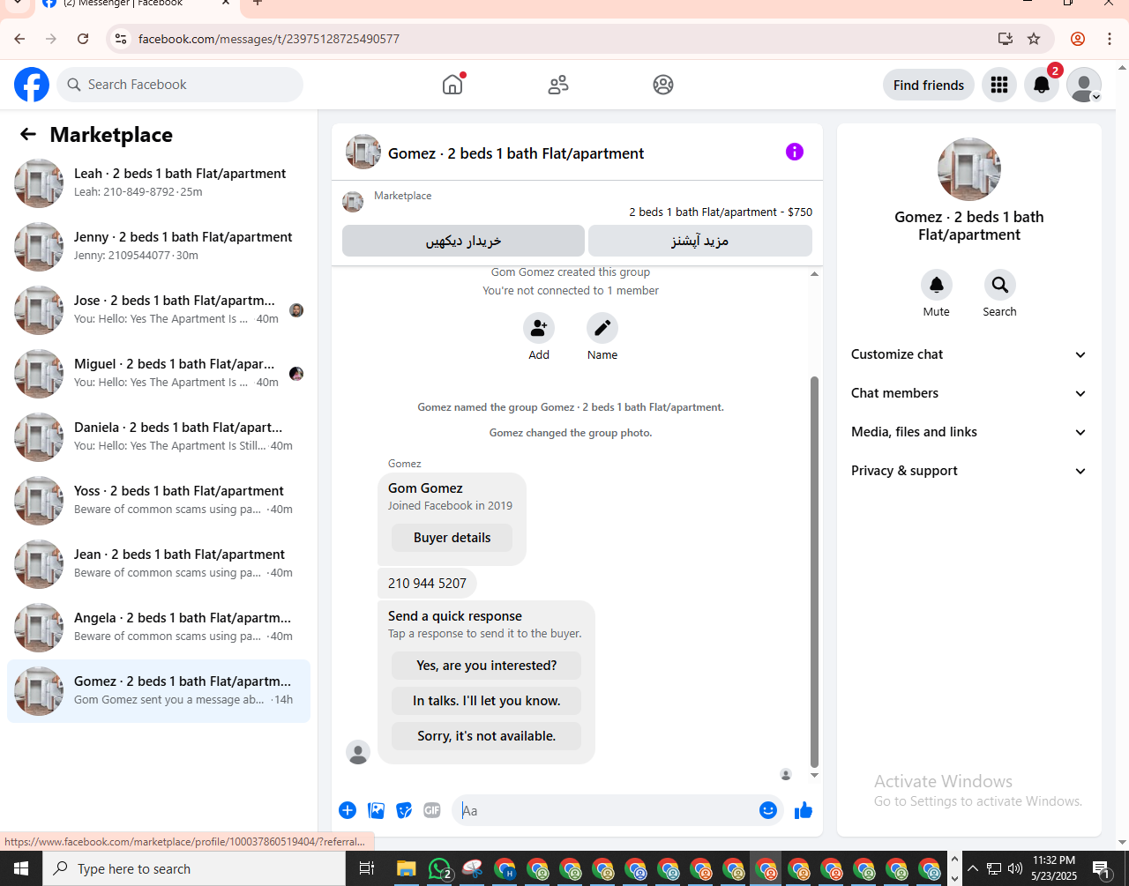The image size is (1129, 886).
Task: Open the Windows notification center icon
Action: coord(1101,868)
